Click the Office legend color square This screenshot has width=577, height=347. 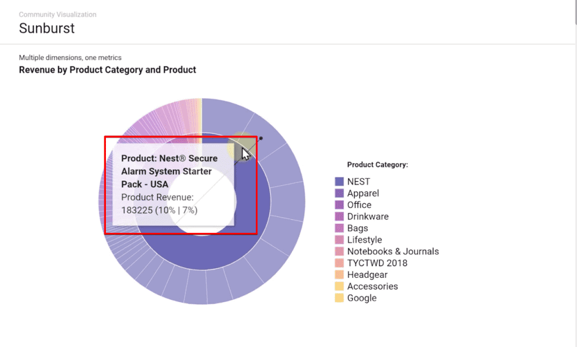(339, 205)
